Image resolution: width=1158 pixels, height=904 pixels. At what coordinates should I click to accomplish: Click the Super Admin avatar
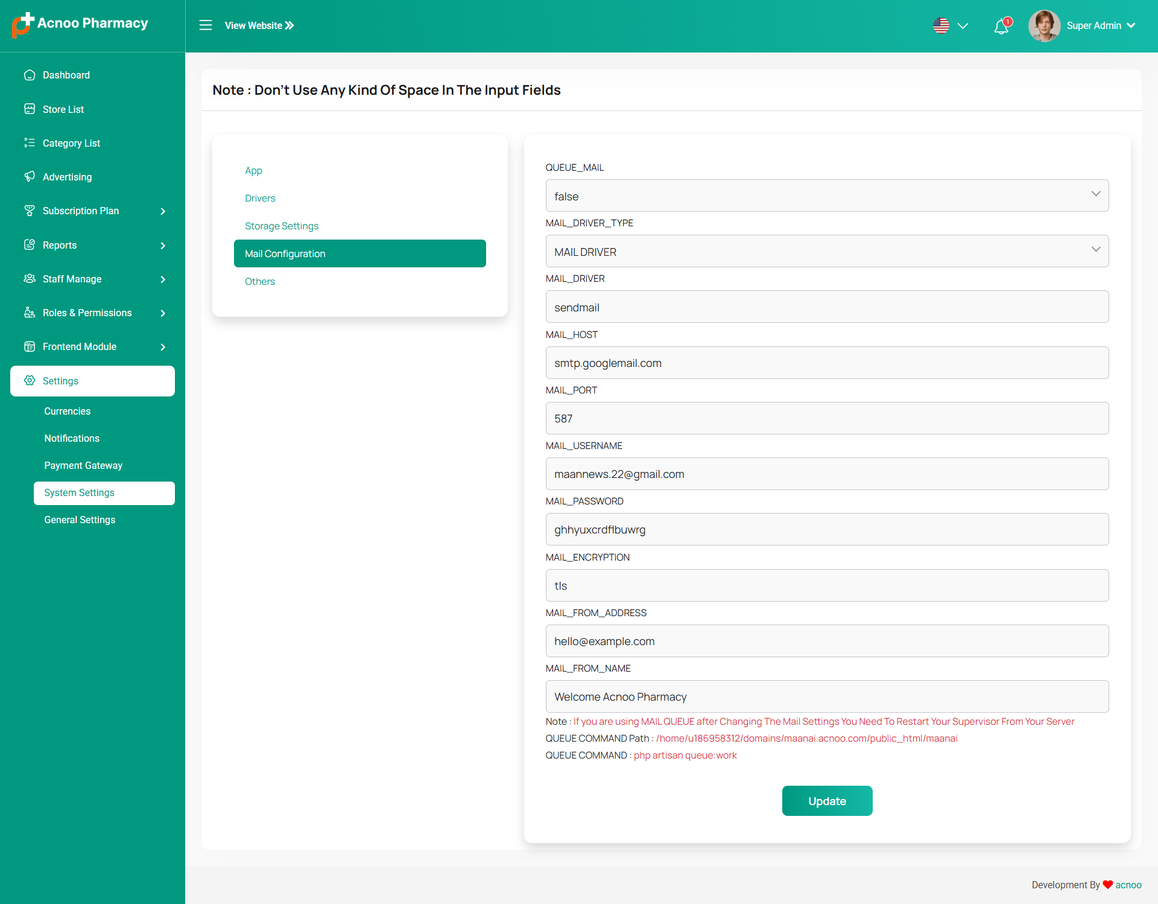[x=1044, y=26]
